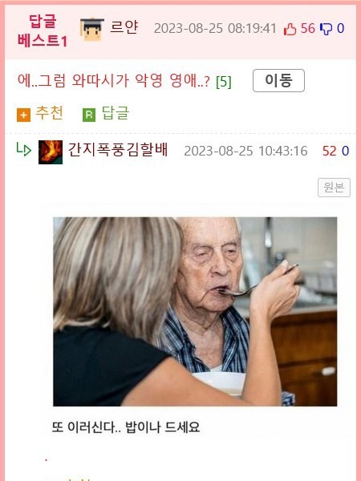Click the orange plus 추천 icon
Screen dimensions: 361x481
coord(23,115)
